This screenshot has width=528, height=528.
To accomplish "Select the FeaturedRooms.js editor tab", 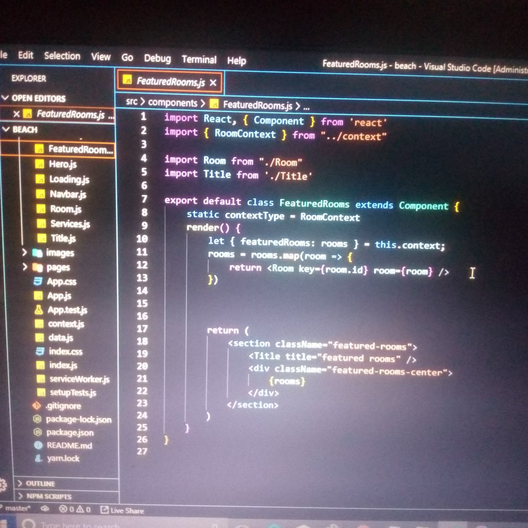I will [x=170, y=82].
